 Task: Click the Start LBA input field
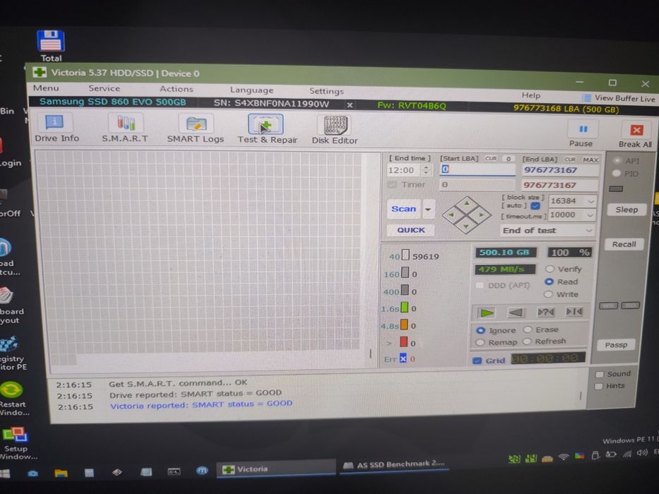click(477, 169)
